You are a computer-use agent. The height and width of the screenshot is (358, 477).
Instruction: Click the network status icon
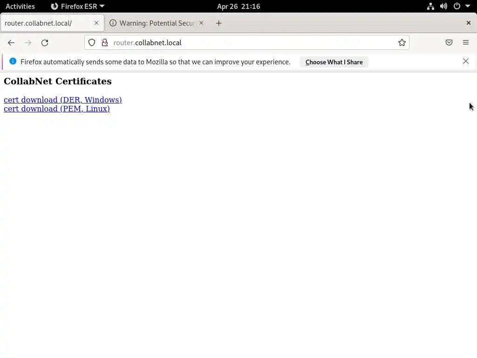pyautogui.click(x=430, y=7)
